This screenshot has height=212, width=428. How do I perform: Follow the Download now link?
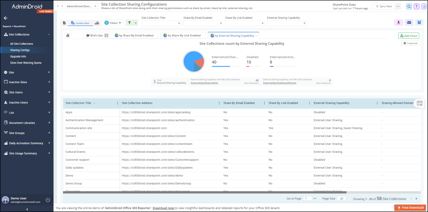coord(164,208)
